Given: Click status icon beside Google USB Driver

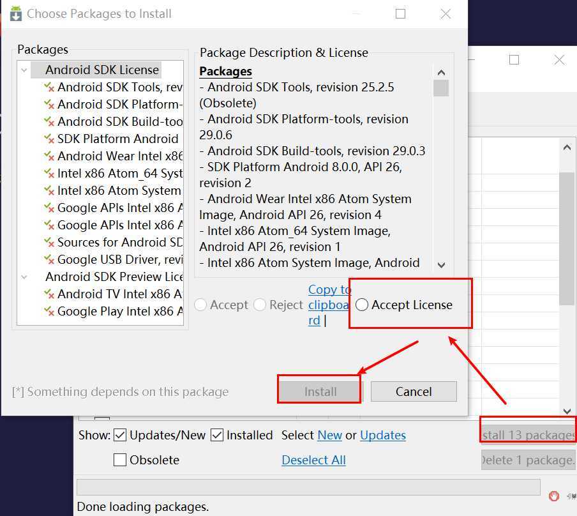Looking at the screenshot, I should pos(49,260).
